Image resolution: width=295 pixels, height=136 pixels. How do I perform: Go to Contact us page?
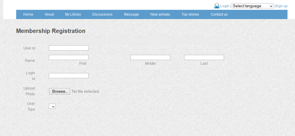pyautogui.click(x=219, y=14)
